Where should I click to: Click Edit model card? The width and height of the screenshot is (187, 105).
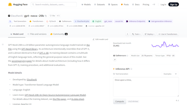[100, 39]
